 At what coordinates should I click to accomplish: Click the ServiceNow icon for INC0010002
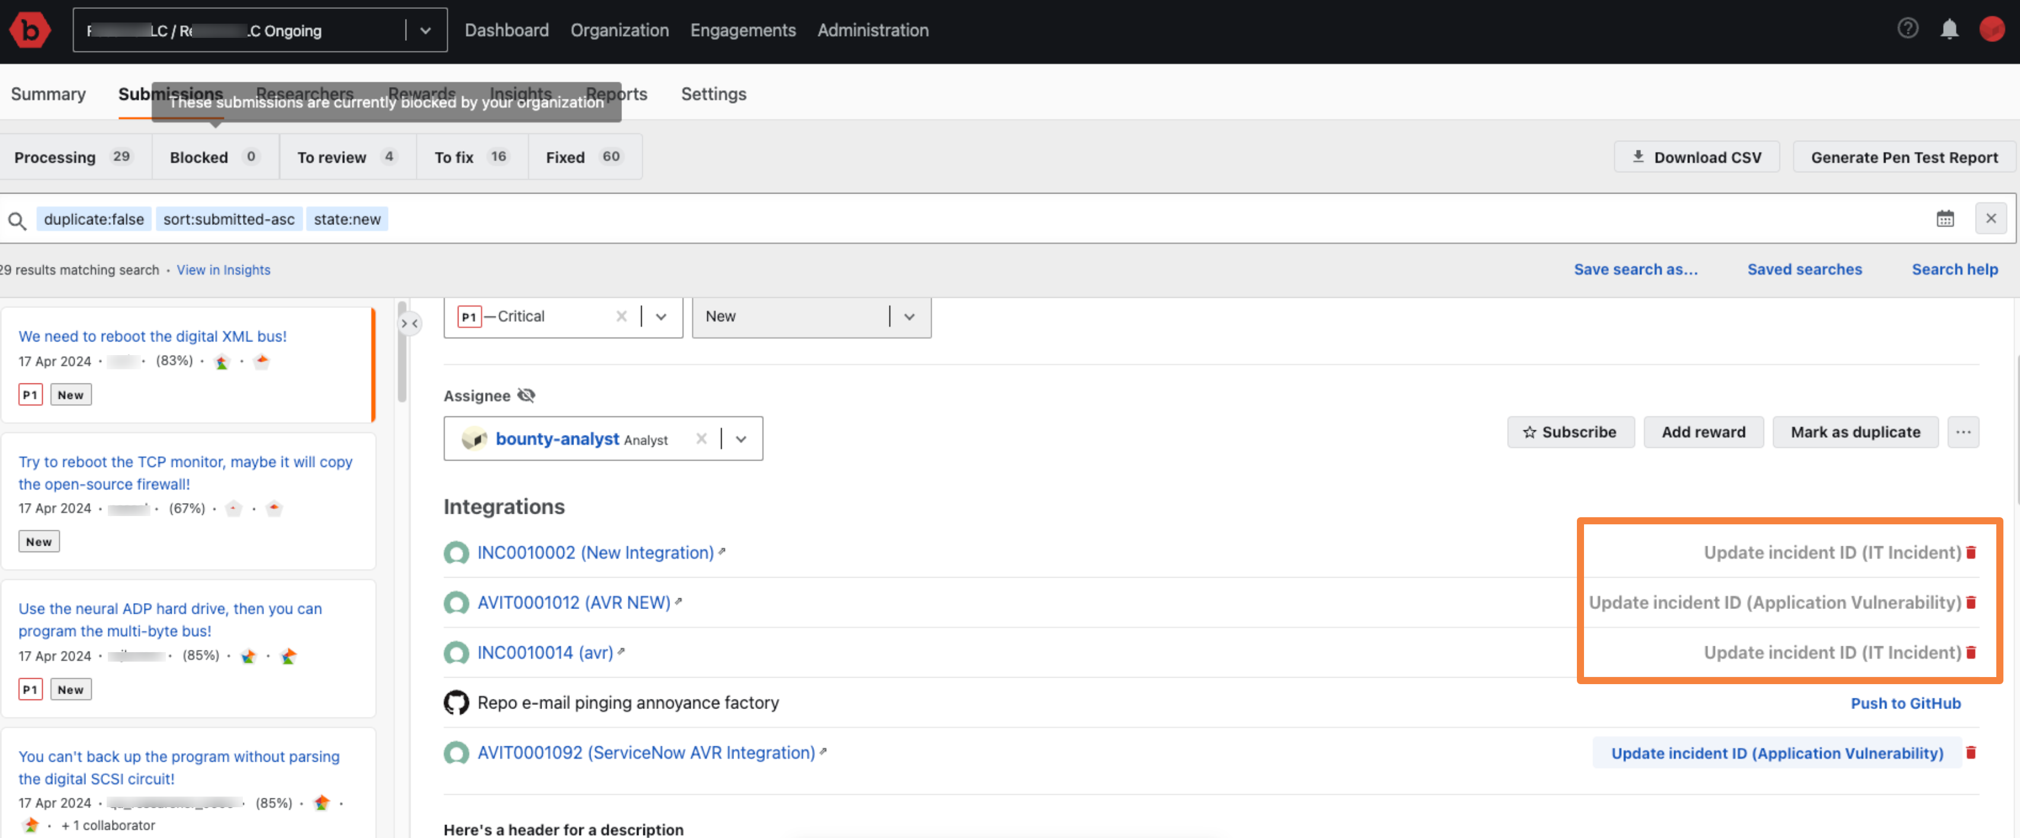(456, 553)
